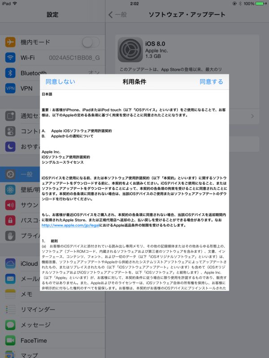
Task: Tap the iCloud icon
Action: [x=10, y=264]
